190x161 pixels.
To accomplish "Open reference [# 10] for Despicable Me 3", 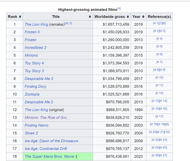I will (159, 77).
